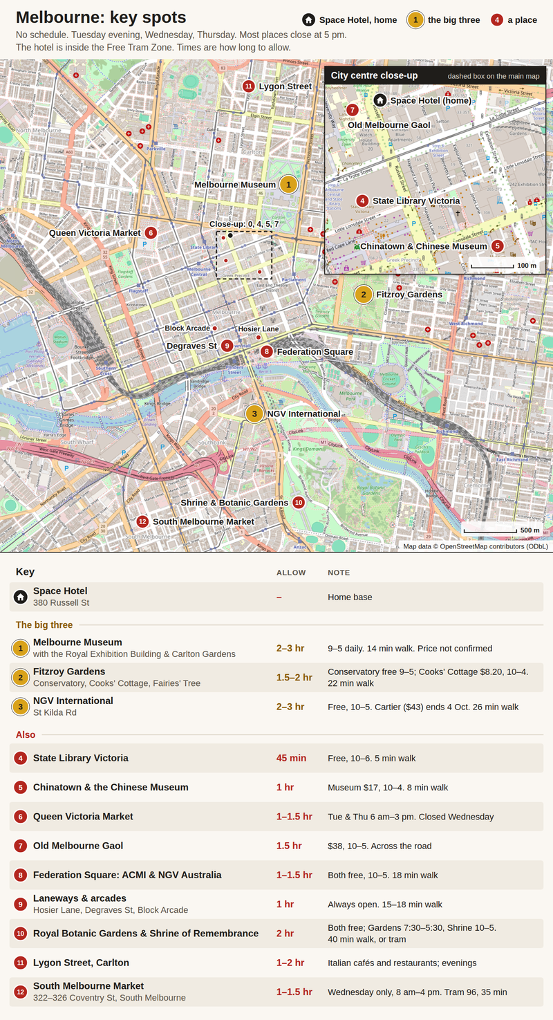Click marker 4 in the close-up beside State Library Victoria
The width and height of the screenshot is (553, 1020).
pos(362,201)
